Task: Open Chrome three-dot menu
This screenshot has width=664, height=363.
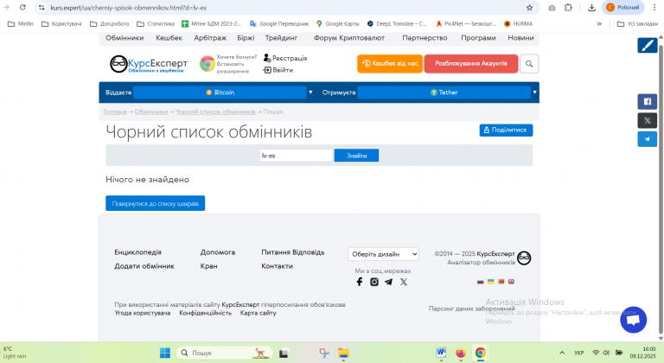Action: [x=654, y=8]
